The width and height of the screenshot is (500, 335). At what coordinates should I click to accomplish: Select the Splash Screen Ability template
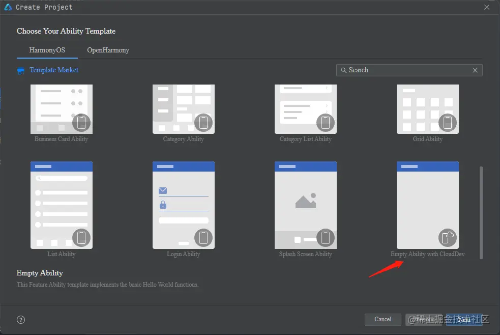pos(306,205)
